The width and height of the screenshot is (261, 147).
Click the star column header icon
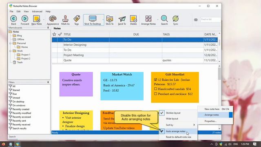tap(54, 34)
